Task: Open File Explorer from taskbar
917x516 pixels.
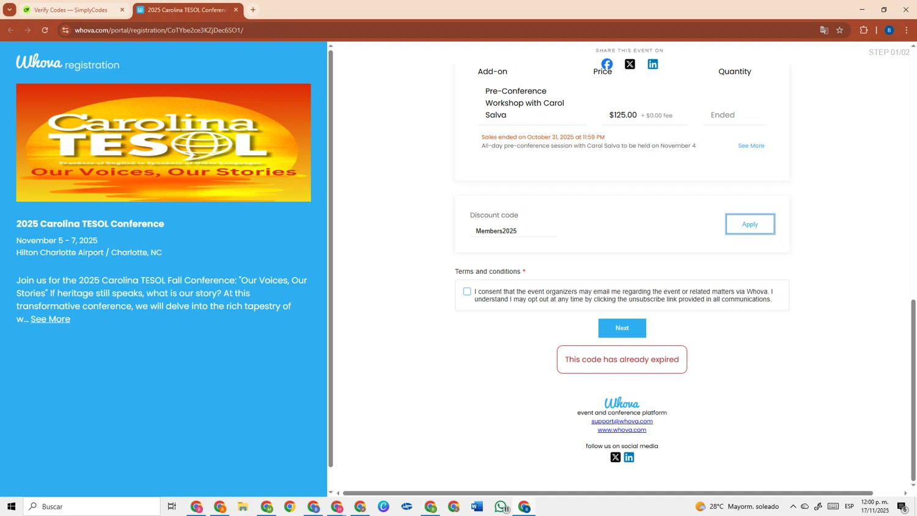Action: point(243,506)
